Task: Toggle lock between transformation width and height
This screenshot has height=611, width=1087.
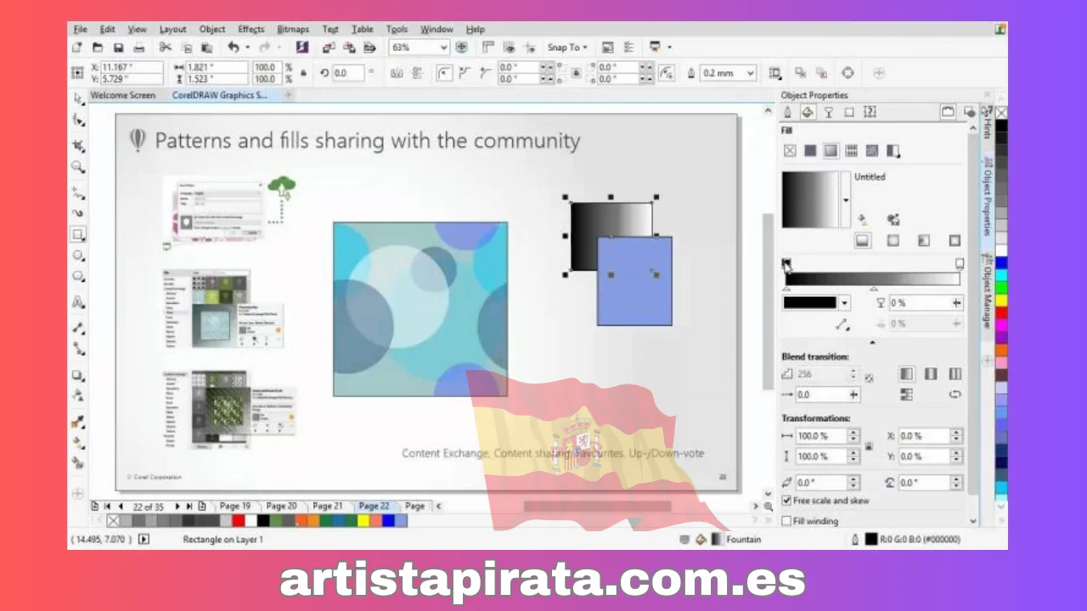Action: point(868,446)
